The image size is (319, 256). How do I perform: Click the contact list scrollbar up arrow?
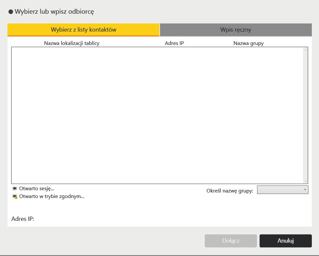305,50
